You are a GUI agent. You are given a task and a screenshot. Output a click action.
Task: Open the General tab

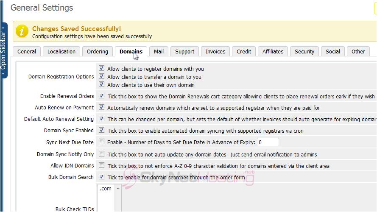27,51
